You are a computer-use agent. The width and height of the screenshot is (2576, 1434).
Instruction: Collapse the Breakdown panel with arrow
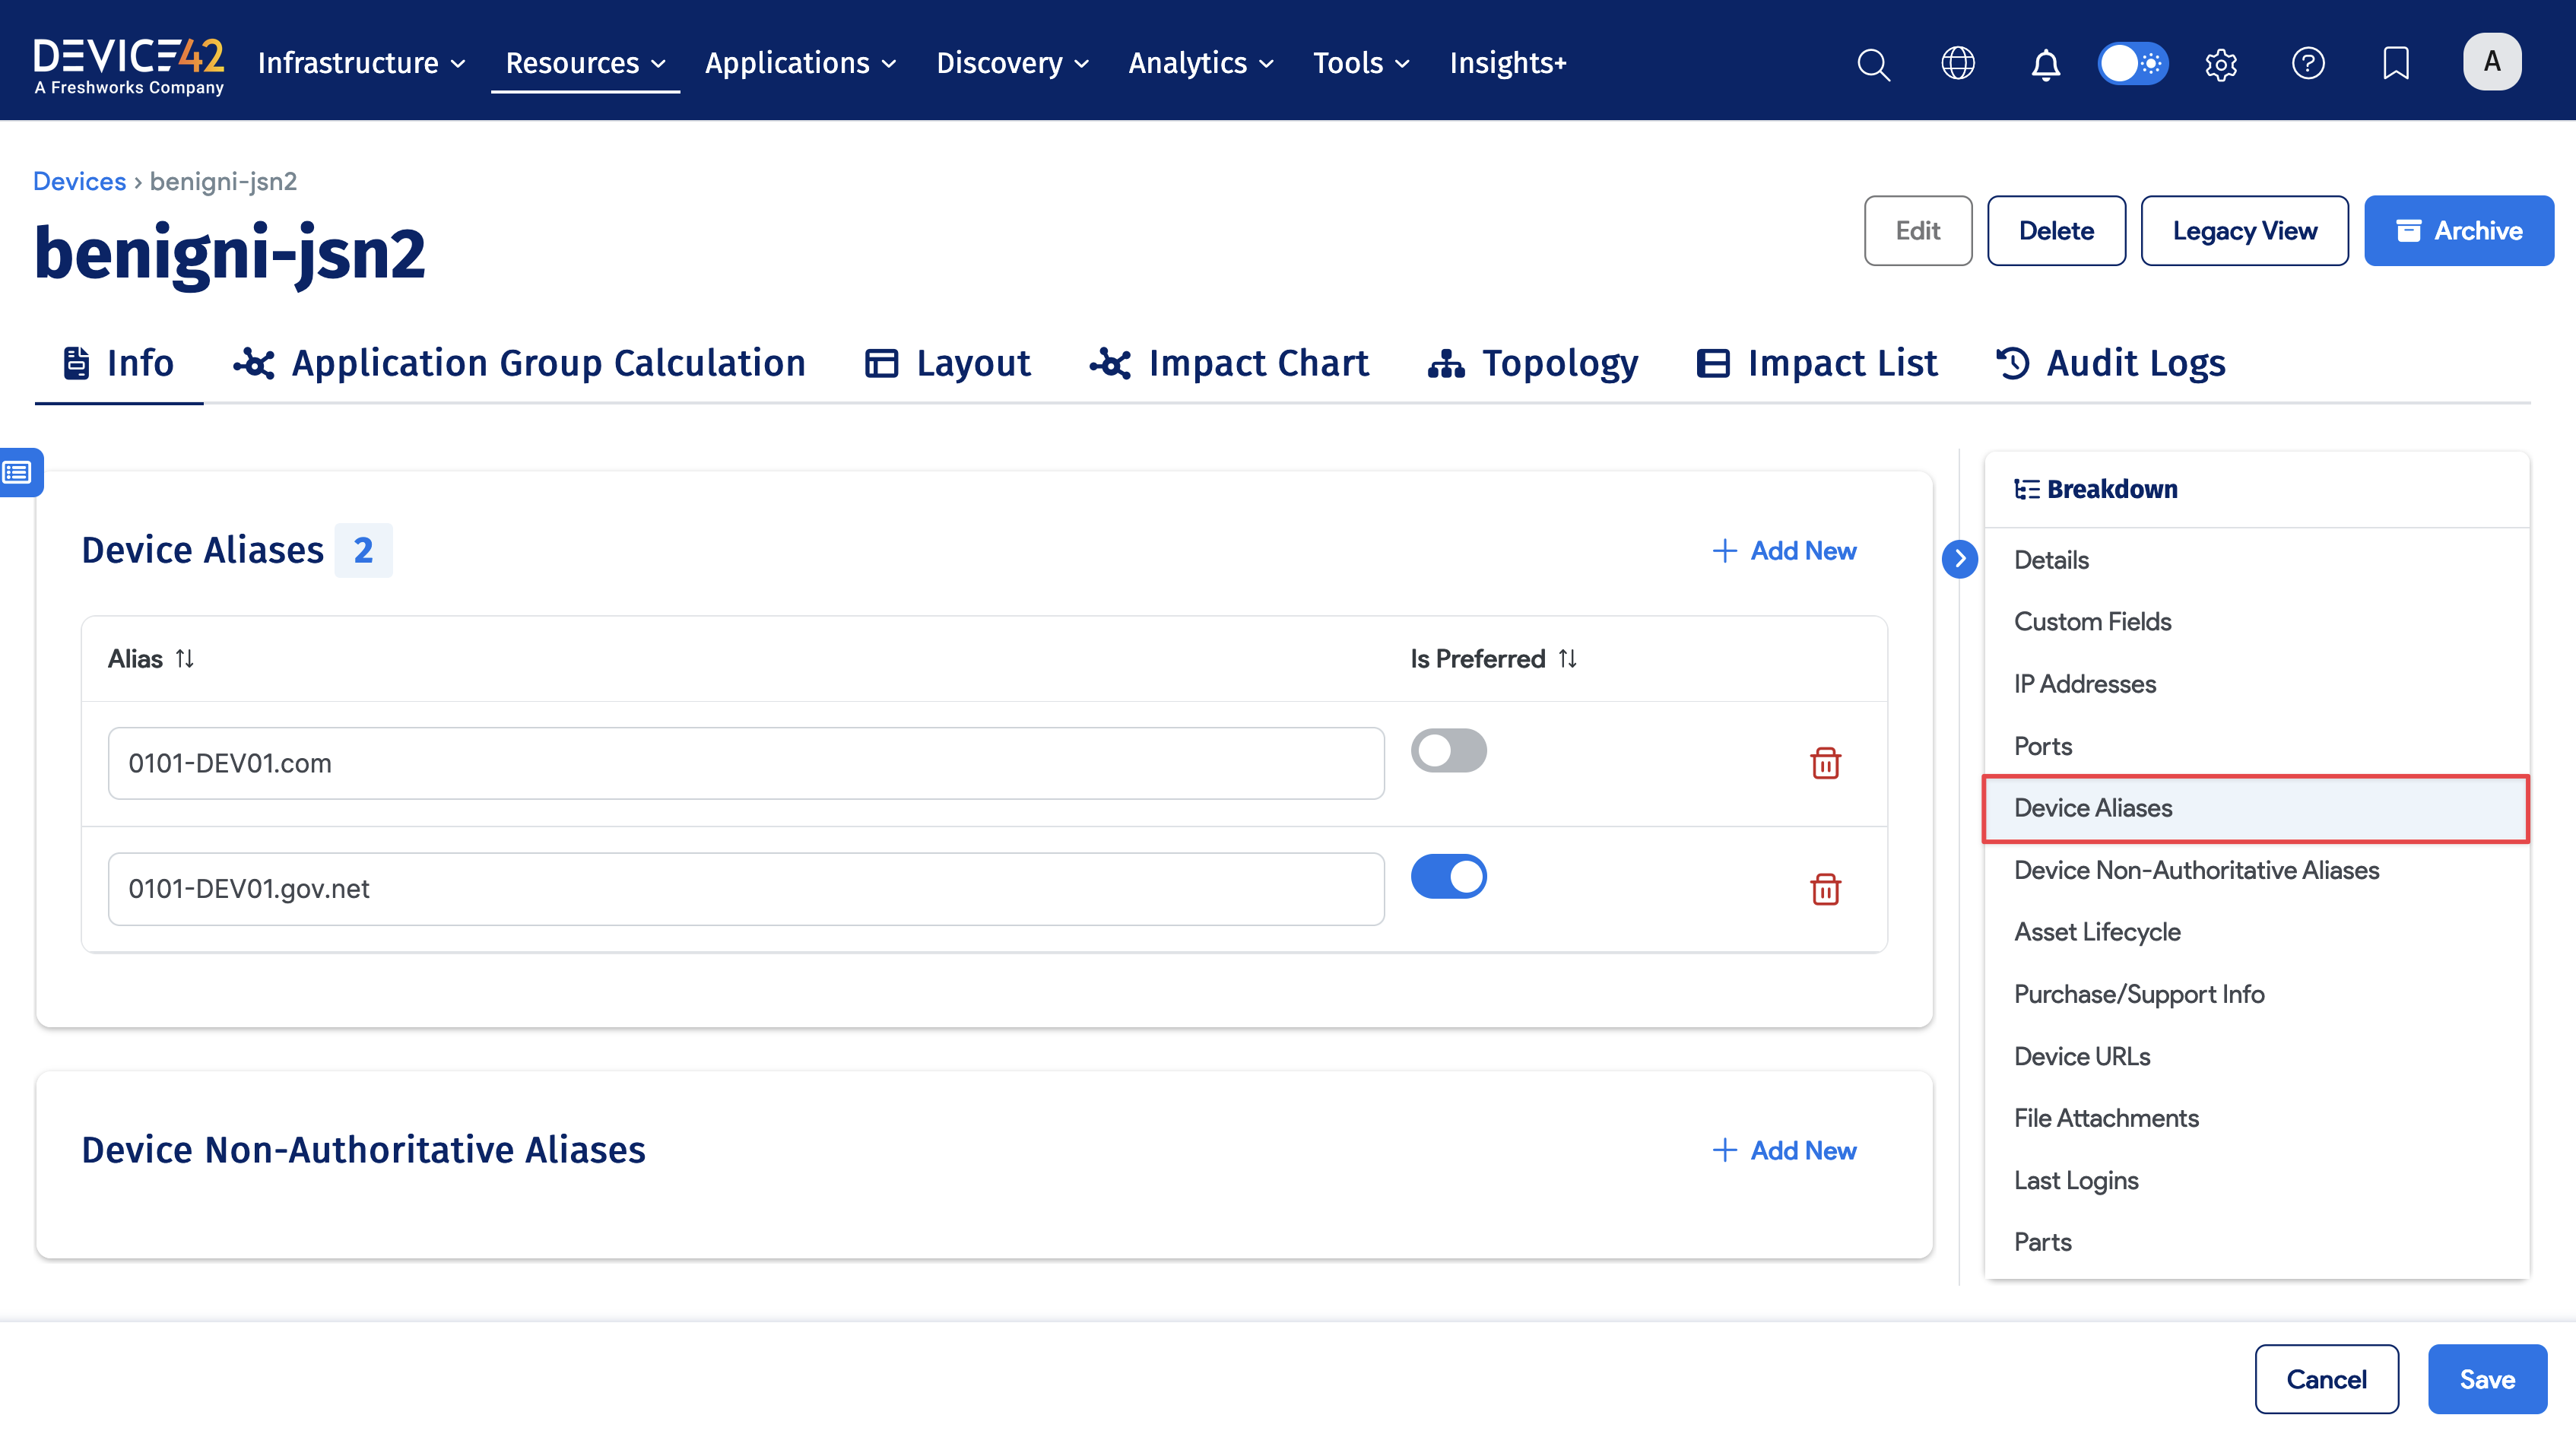(x=1959, y=558)
